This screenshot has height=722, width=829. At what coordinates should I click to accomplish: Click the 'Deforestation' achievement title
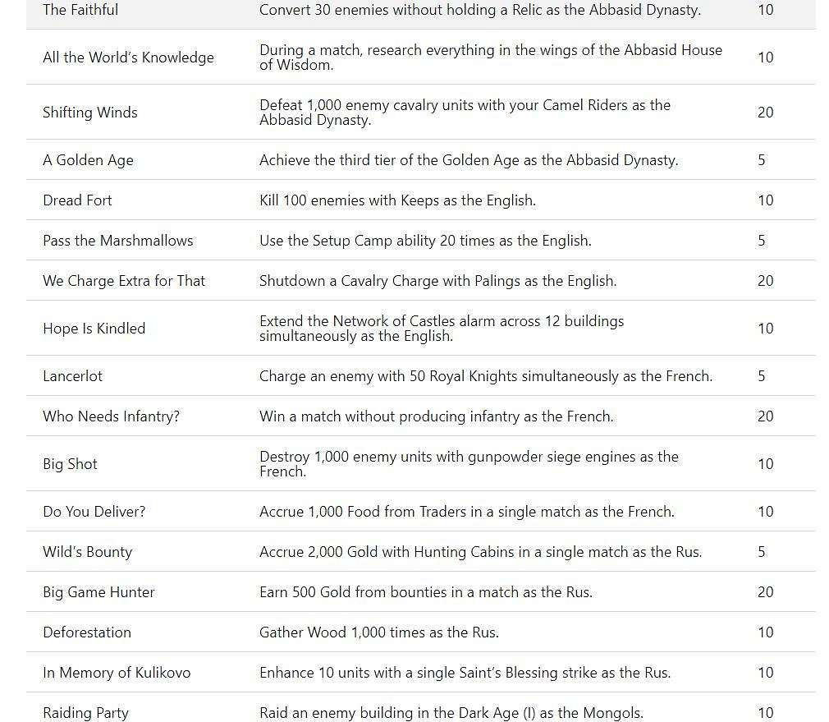pos(87,632)
